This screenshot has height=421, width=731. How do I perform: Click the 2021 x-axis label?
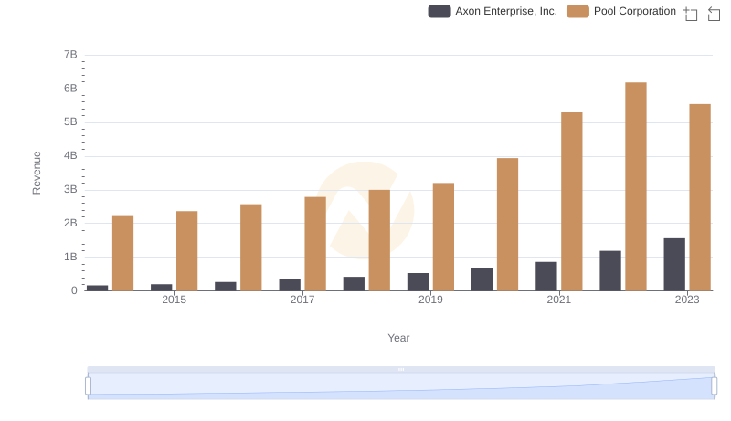558,300
